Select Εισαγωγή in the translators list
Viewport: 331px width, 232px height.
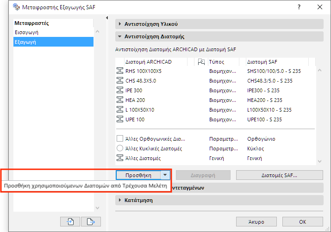53,32
